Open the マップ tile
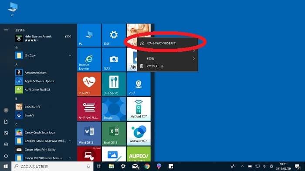 [x=139, y=84]
